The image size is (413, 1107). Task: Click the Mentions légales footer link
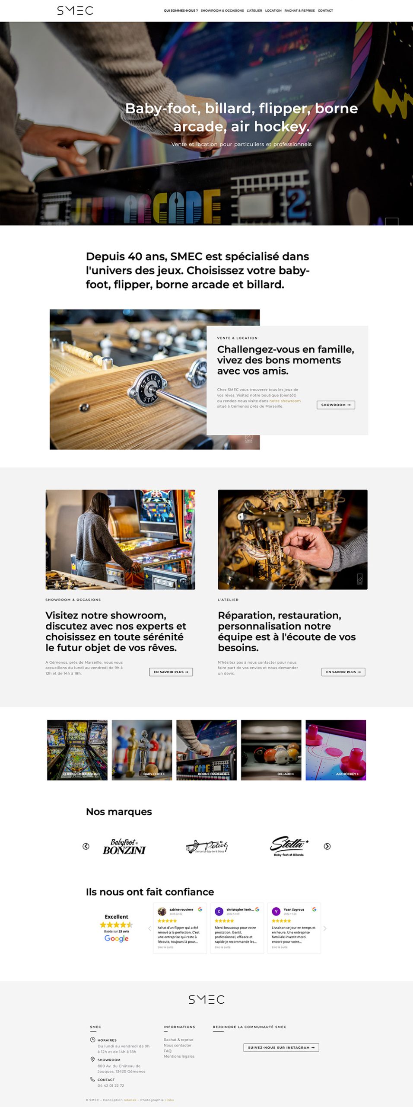click(x=179, y=1056)
